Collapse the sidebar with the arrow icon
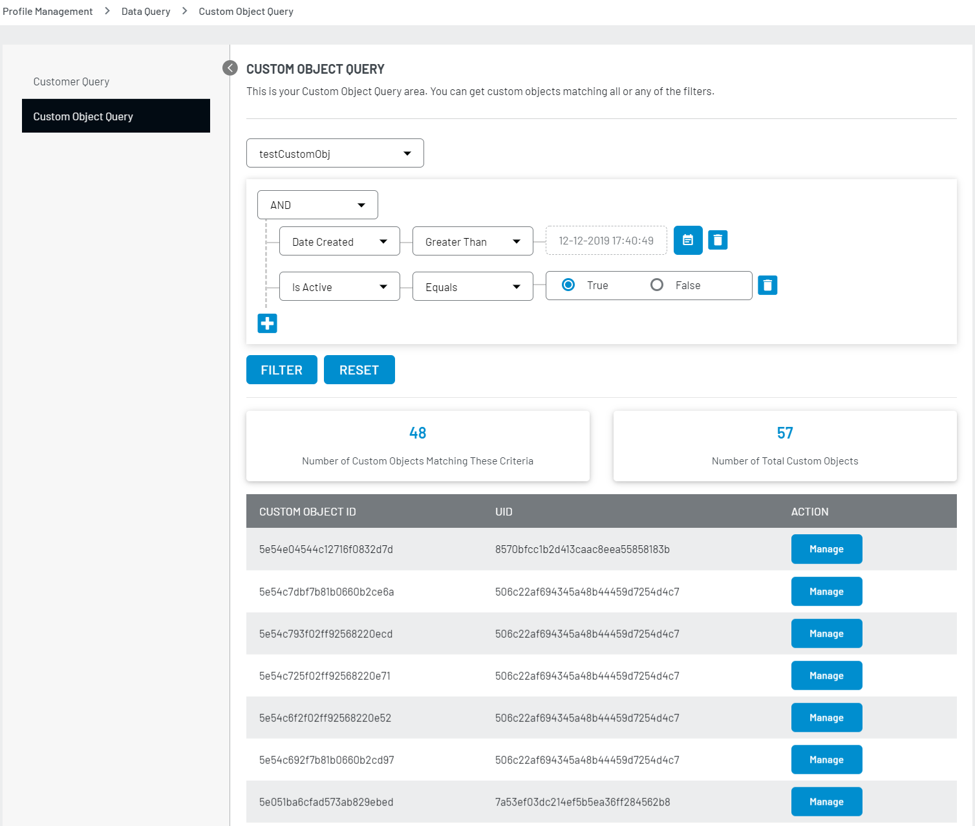 [x=230, y=68]
